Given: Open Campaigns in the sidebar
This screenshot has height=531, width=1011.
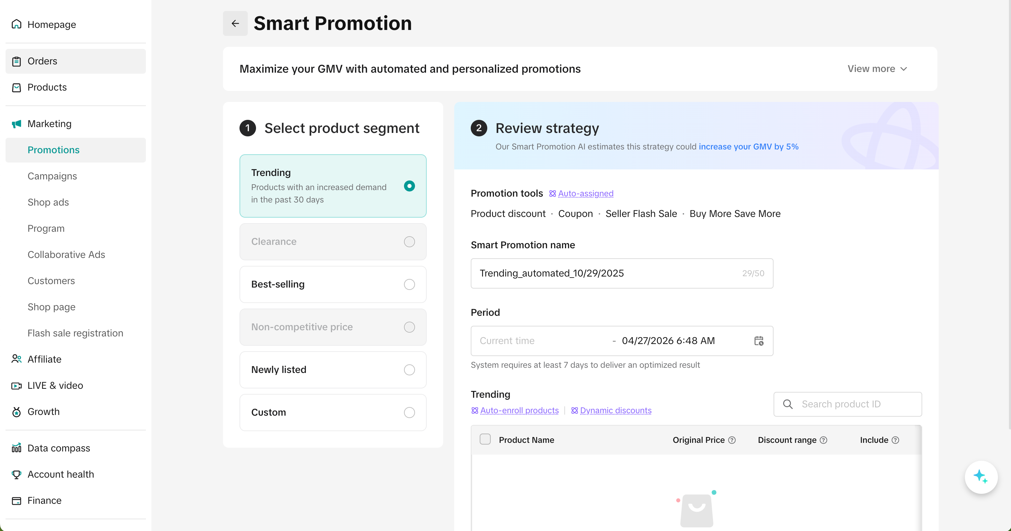Looking at the screenshot, I should pos(52,176).
